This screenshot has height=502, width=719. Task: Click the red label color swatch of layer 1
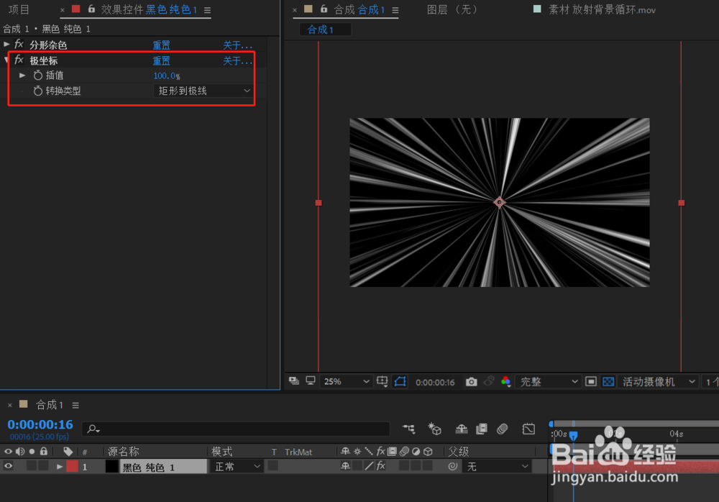click(73, 466)
